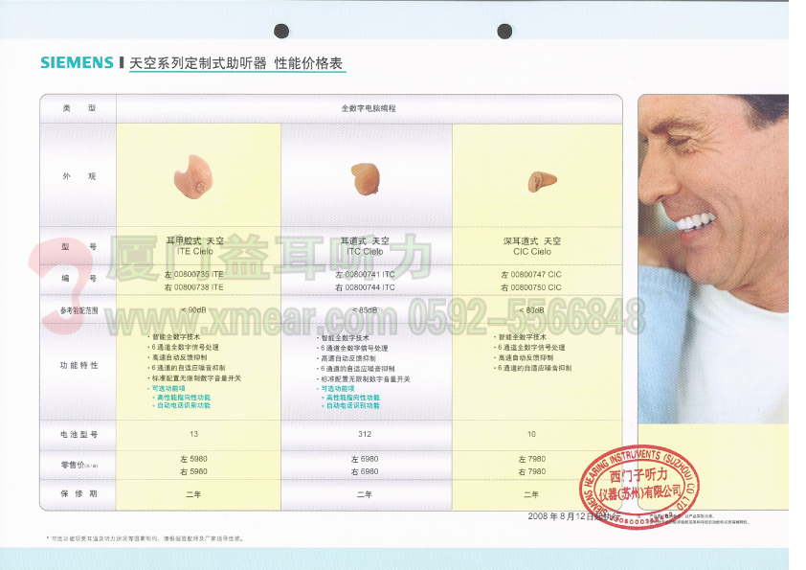Select 标准配置无限制数字音量开关 in the ITC column

(x=366, y=379)
